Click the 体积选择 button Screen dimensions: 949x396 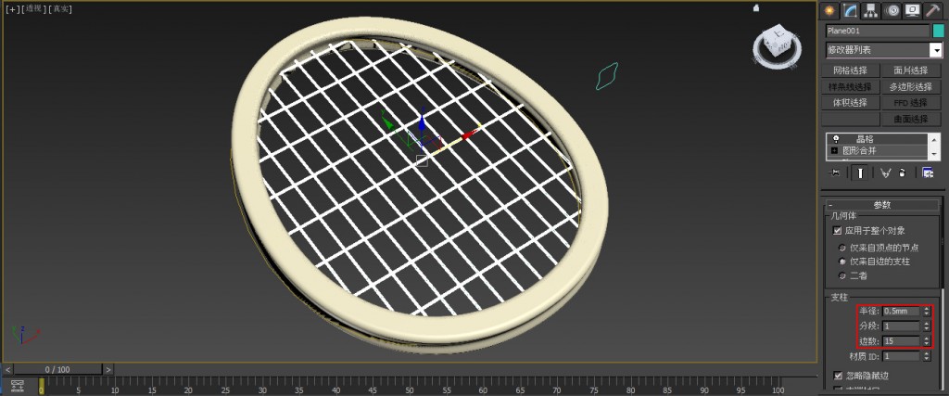[x=851, y=102]
